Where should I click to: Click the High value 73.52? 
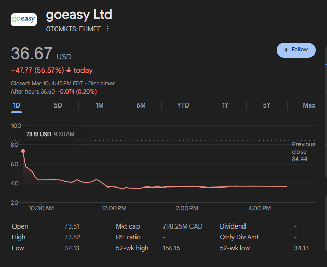(72, 237)
